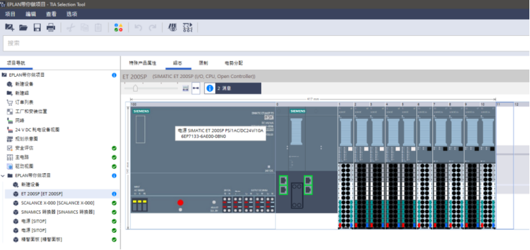Open a project with the folder icon
Image resolution: width=530 pixels, height=250 pixels.
[x=24, y=27]
